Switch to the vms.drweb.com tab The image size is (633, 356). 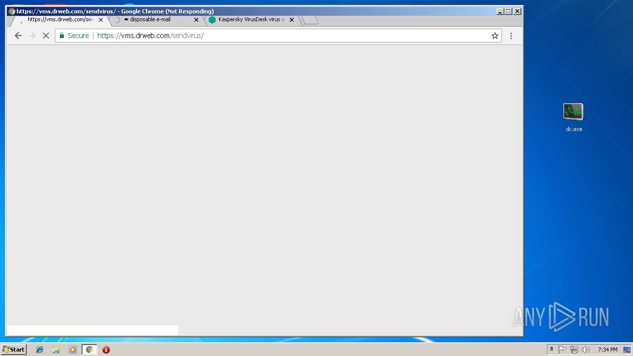coord(59,20)
